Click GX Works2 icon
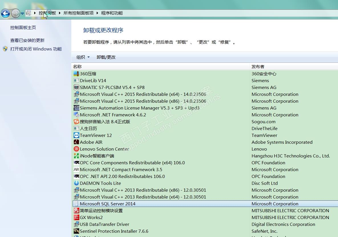This screenshot has height=237, width=338. [76, 217]
